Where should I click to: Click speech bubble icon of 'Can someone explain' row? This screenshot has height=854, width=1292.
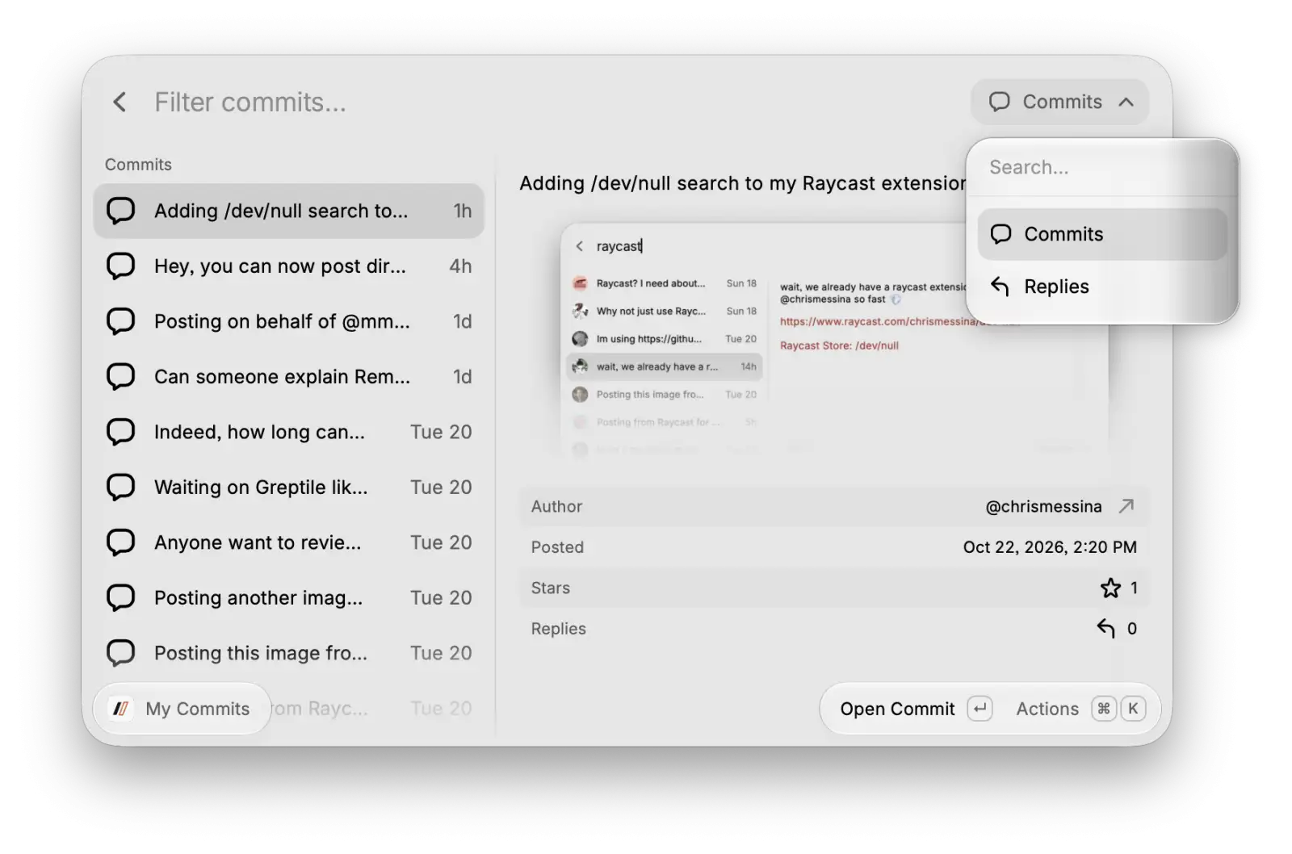(121, 377)
